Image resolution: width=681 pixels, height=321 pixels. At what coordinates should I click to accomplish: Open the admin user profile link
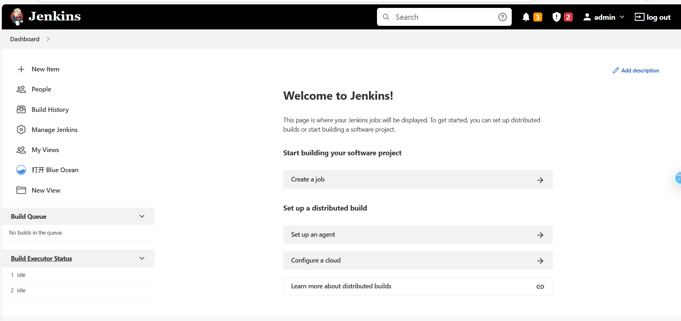[604, 17]
